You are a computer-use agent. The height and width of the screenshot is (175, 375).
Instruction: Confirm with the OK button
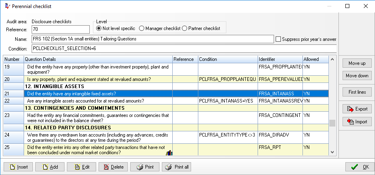(360, 167)
